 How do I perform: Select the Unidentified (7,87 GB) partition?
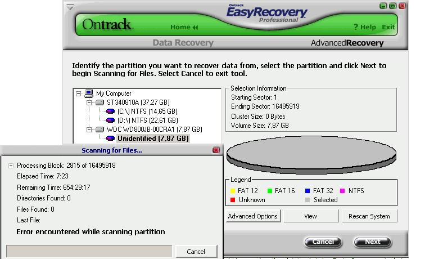point(153,139)
